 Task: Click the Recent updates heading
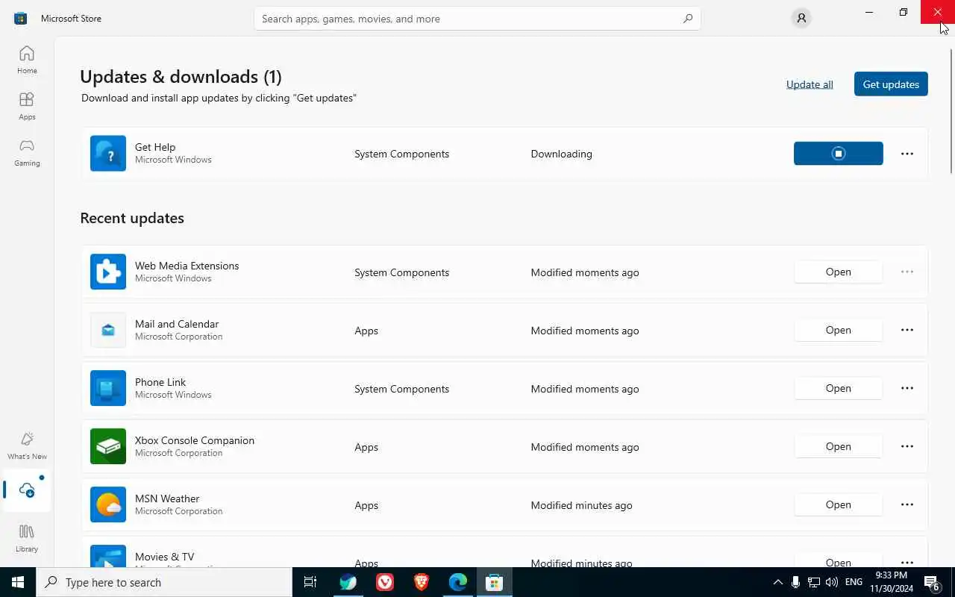pos(132,218)
